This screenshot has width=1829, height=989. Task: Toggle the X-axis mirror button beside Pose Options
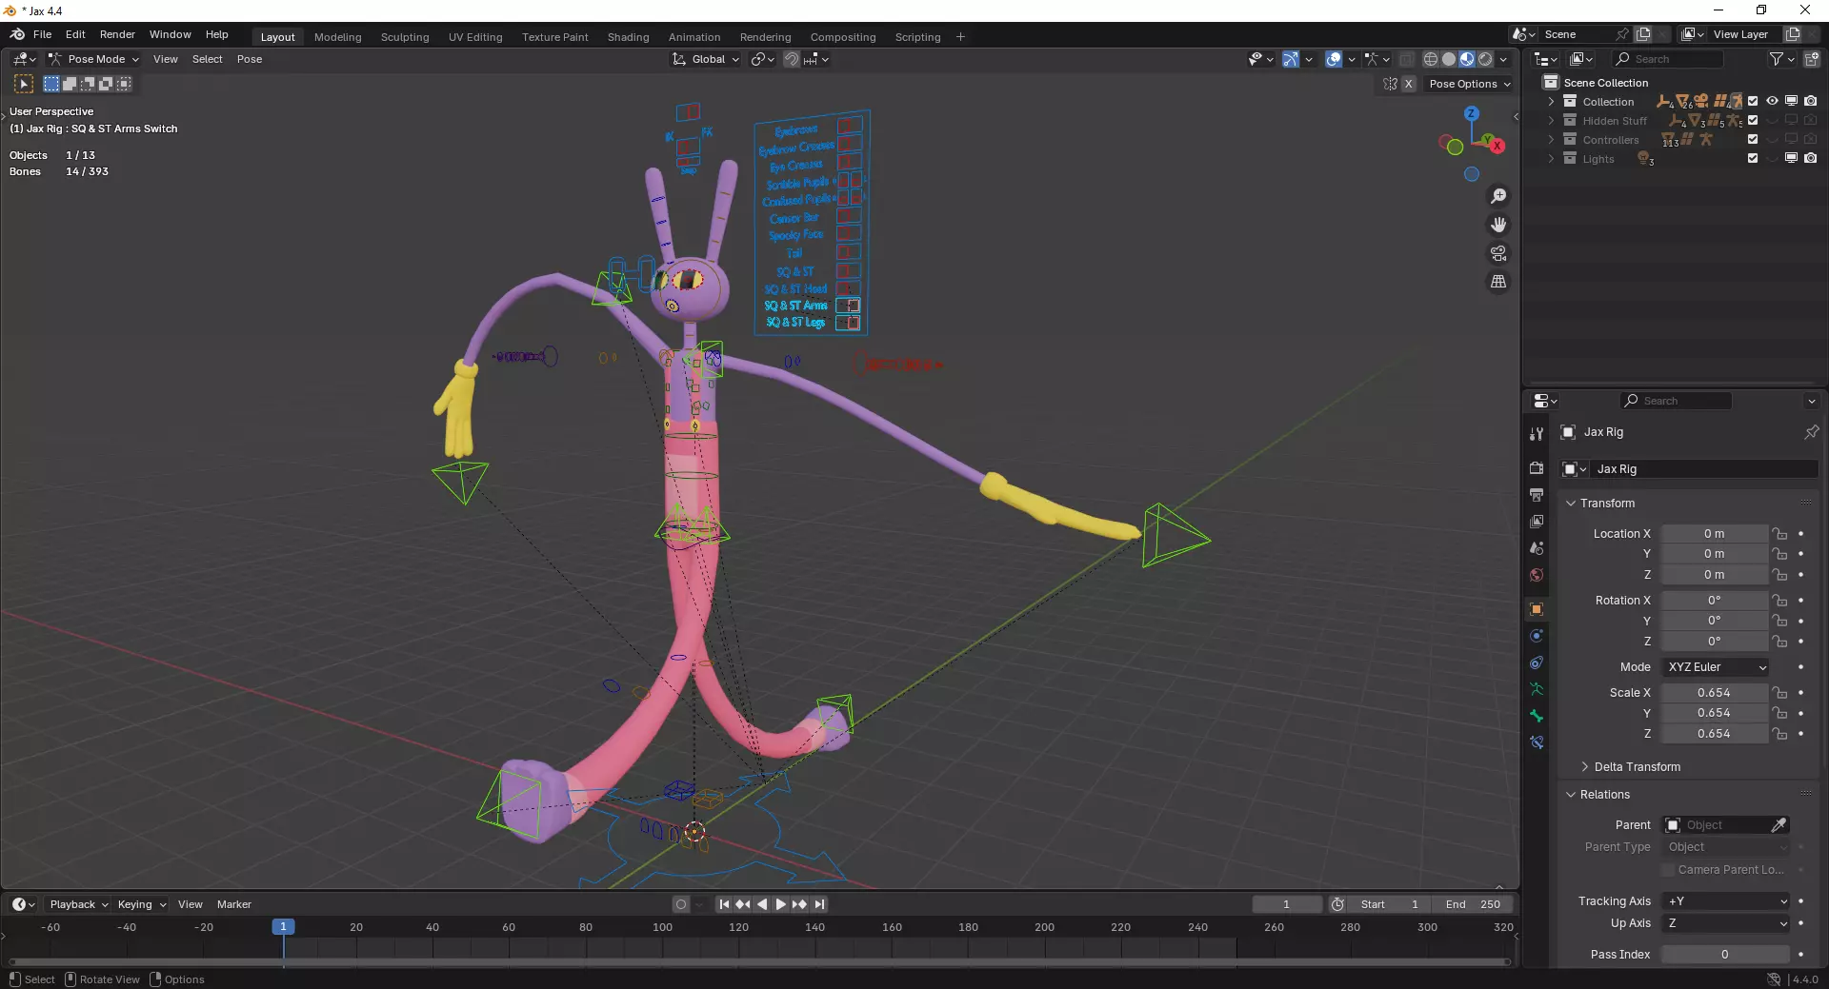(1409, 84)
